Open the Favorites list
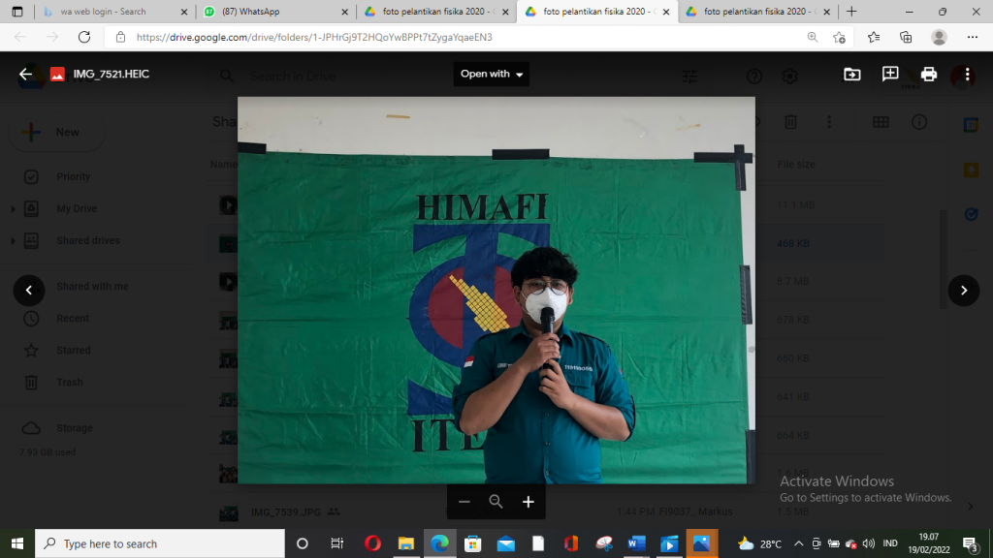Screen dimensions: 993x558 click(x=874, y=38)
